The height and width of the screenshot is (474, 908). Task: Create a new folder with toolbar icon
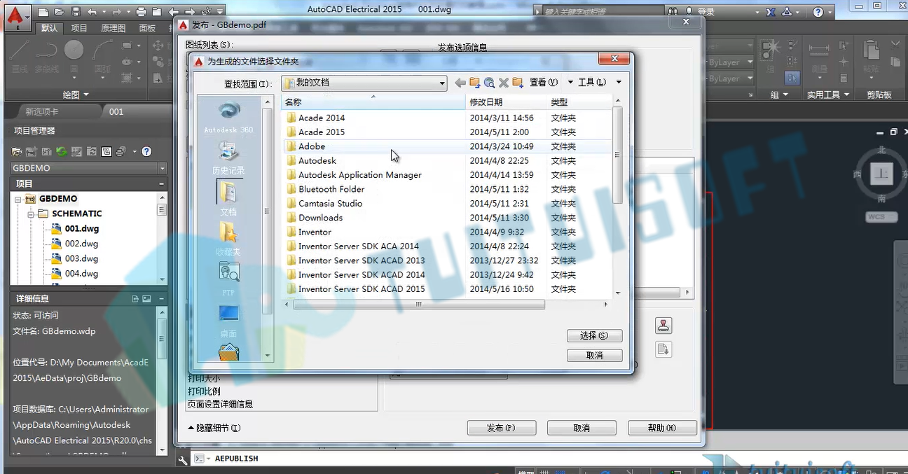tap(518, 83)
